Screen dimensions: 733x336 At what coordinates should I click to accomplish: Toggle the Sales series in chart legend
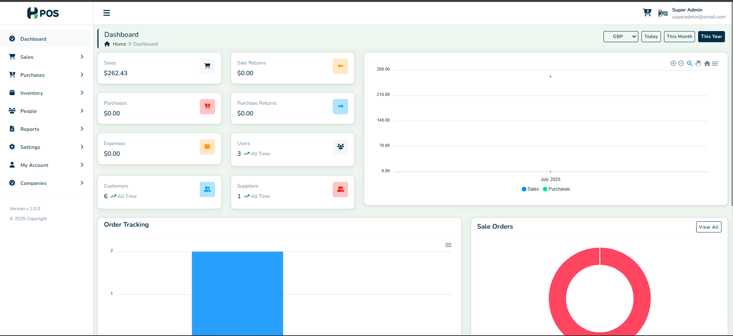(530, 189)
